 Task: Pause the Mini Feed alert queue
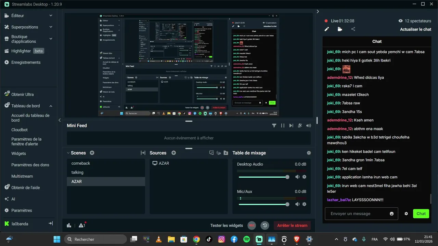coord(283,126)
